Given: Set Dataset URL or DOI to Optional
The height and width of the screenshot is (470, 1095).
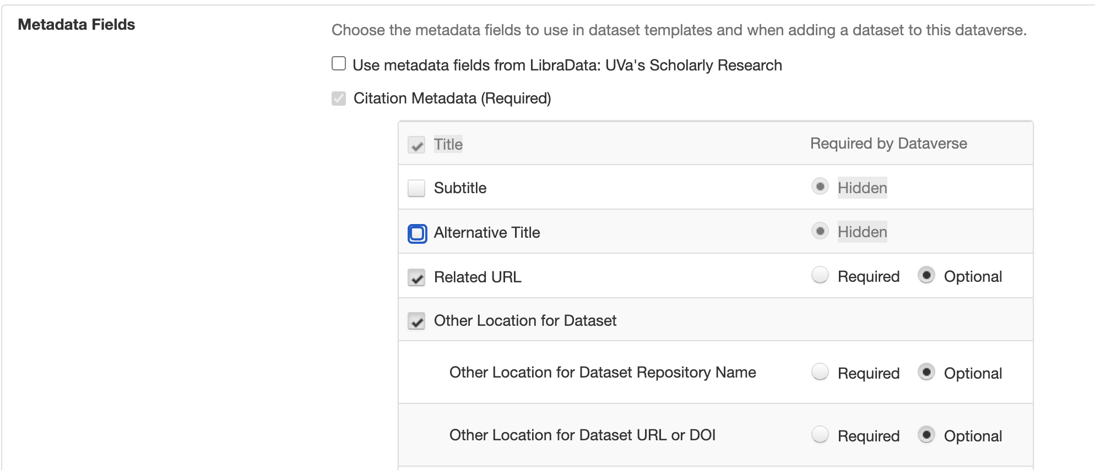Looking at the screenshot, I should click(926, 435).
